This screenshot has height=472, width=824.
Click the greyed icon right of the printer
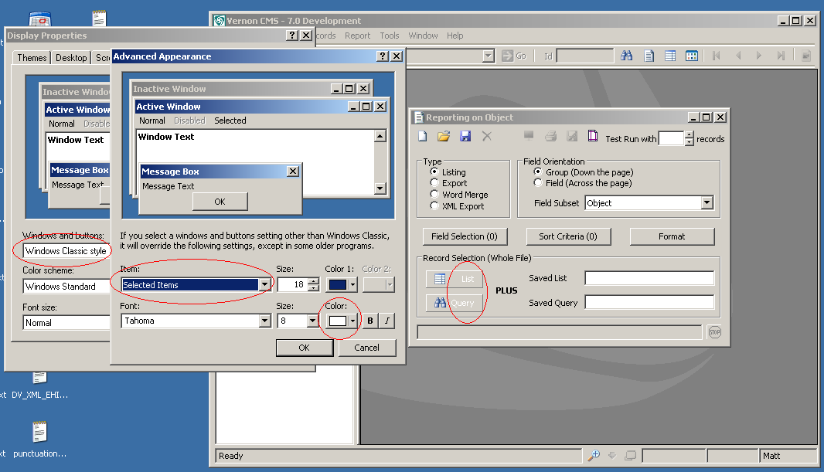tap(572, 137)
